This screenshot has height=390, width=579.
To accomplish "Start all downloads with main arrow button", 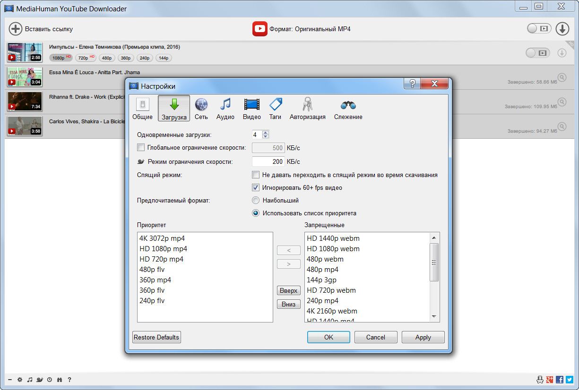I will click(x=562, y=29).
